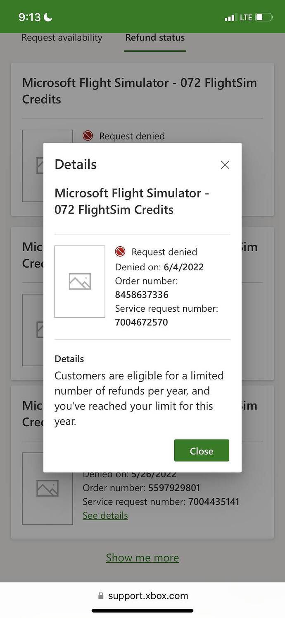Tap the Show me more link
The width and height of the screenshot is (285, 618).
[142, 558]
